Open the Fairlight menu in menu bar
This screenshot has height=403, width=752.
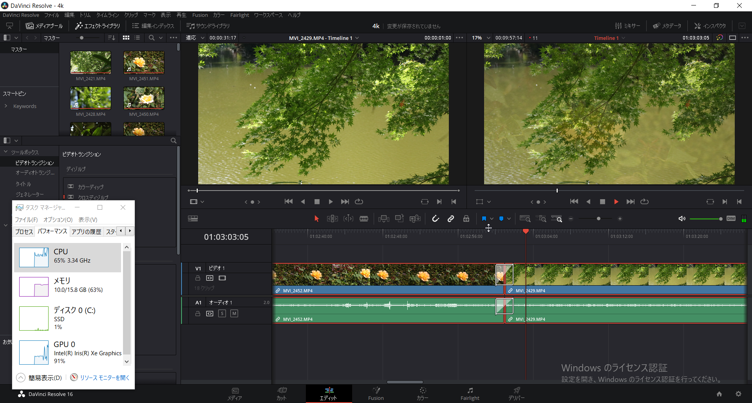[x=239, y=15]
